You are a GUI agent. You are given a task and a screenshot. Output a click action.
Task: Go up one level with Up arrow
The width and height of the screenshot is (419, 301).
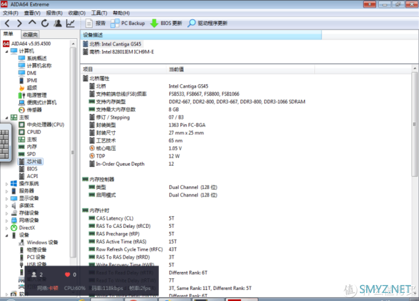[x=32, y=23]
